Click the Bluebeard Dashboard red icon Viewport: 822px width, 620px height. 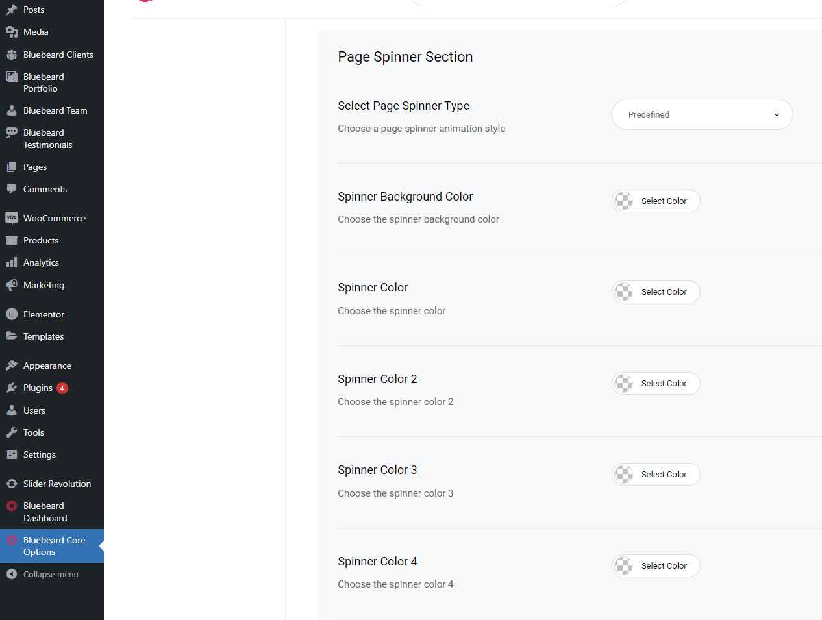coord(12,506)
